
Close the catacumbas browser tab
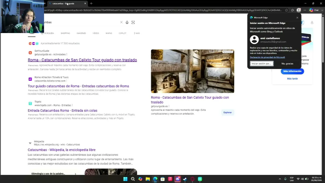85,4
